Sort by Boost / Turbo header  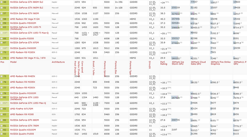93,68
